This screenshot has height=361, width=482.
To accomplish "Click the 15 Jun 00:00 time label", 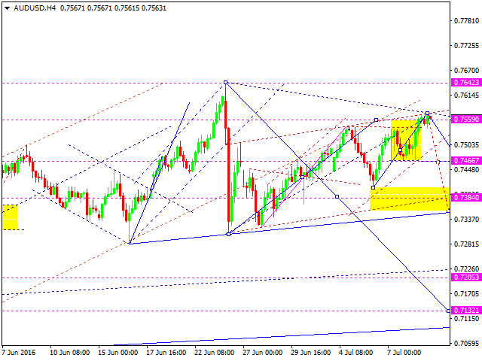I will click(117, 353).
